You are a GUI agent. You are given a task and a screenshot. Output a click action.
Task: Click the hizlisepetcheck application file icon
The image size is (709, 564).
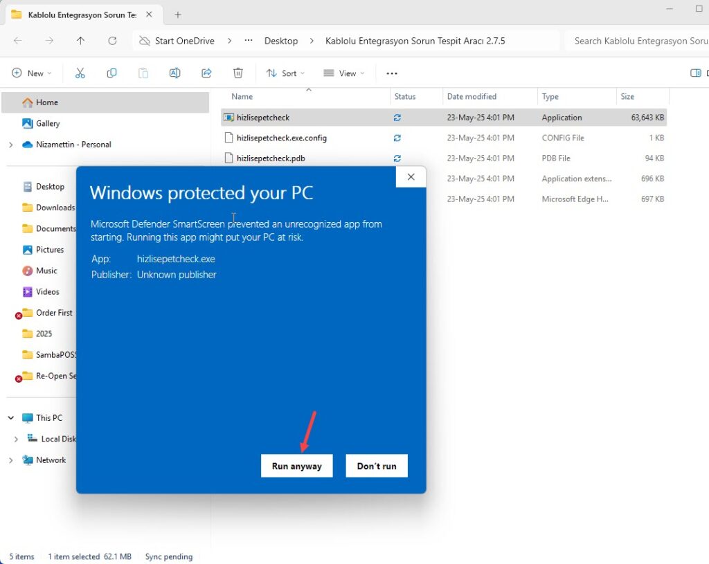pyautogui.click(x=228, y=118)
